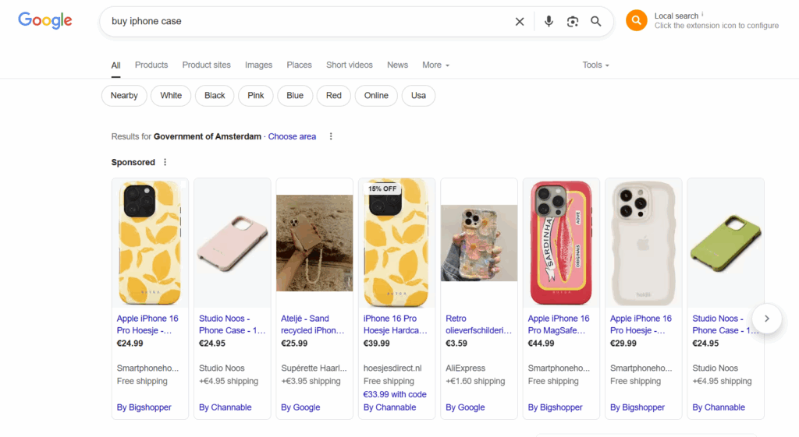
Task: Open the lemon case image priced €24.99
Action: [150, 243]
